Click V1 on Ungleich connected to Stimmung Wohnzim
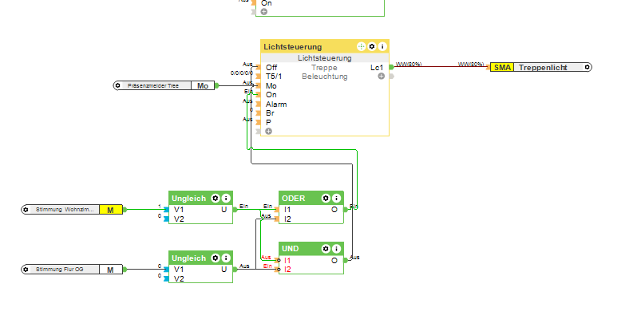This screenshot has width=633, height=335. coord(179,210)
